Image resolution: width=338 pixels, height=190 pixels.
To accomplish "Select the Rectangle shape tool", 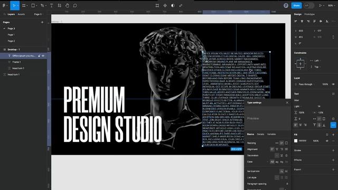I will (33, 6).
